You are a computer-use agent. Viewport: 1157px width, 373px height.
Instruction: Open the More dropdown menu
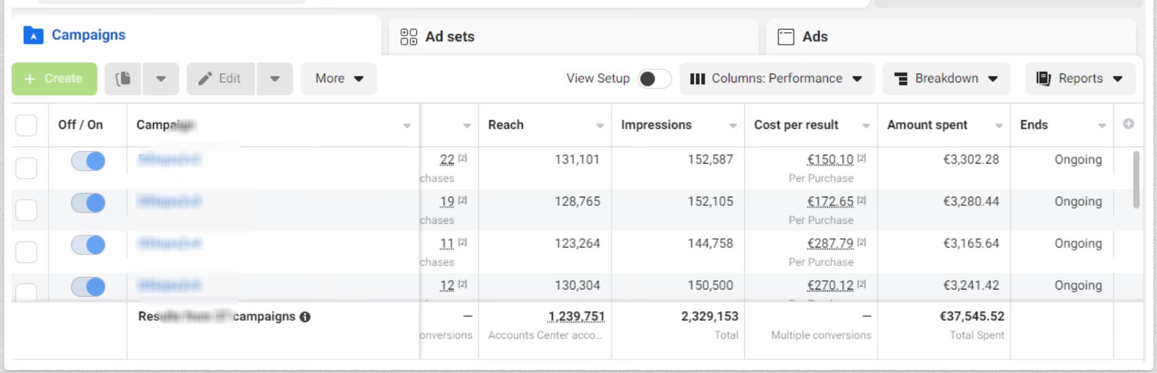click(x=338, y=79)
